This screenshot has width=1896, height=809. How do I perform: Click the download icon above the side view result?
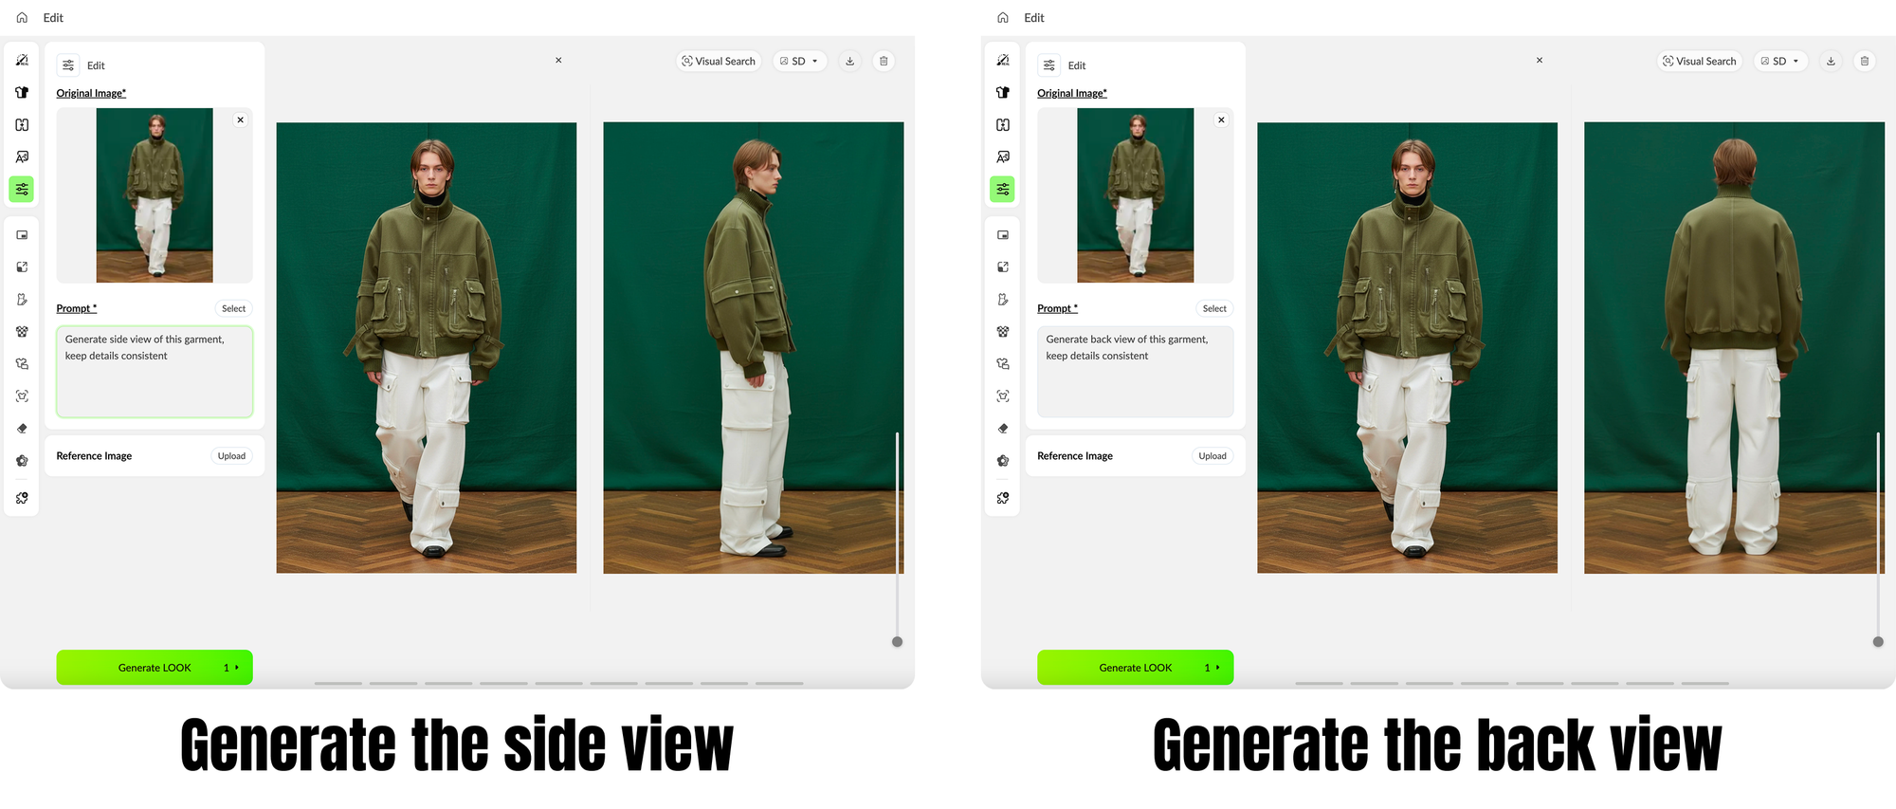click(x=849, y=62)
